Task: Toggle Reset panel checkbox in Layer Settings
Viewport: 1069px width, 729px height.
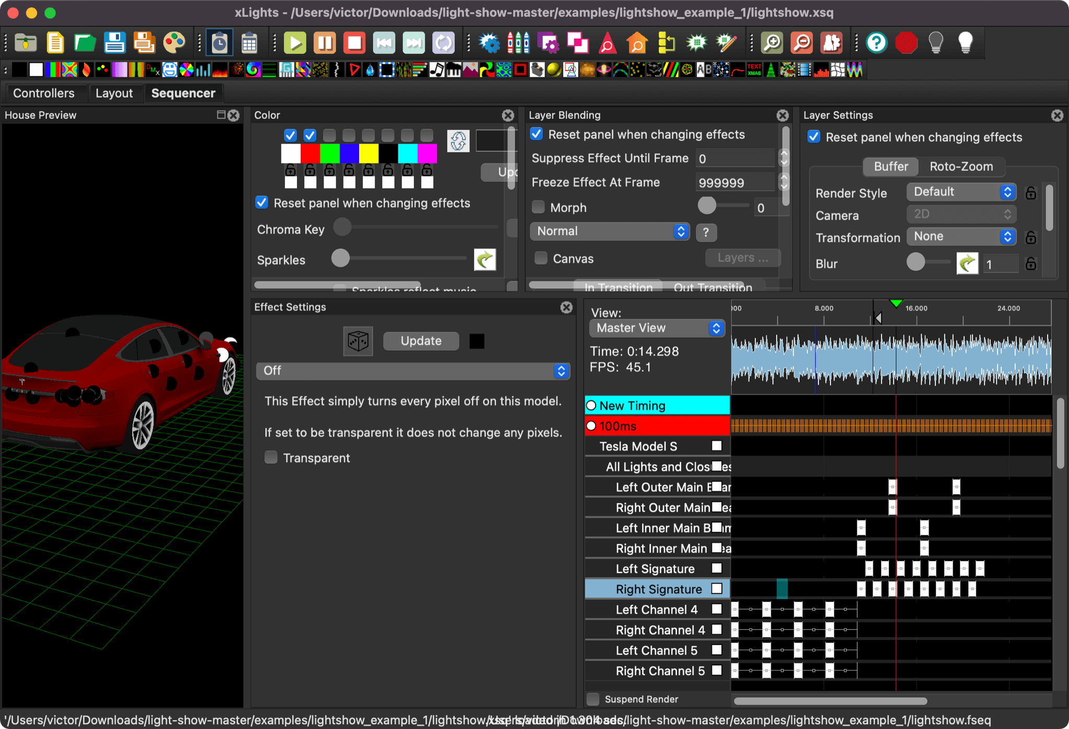Action: click(x=814, y=137)
